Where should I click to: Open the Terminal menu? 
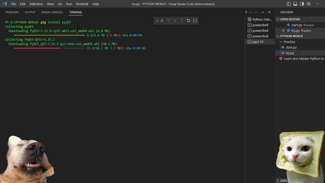(82, 4)
